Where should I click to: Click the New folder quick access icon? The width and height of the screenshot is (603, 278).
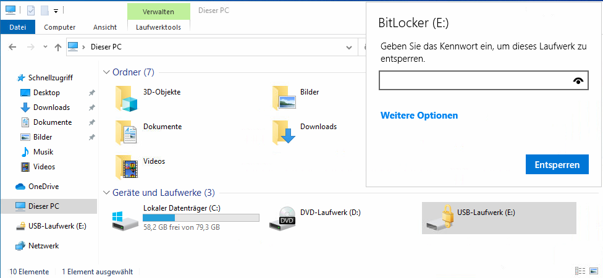coord(44,11)
